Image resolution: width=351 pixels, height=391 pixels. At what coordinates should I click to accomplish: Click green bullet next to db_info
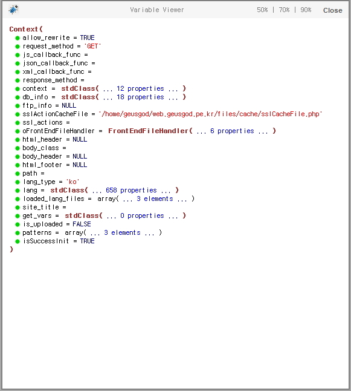click(x=18, y=97)
